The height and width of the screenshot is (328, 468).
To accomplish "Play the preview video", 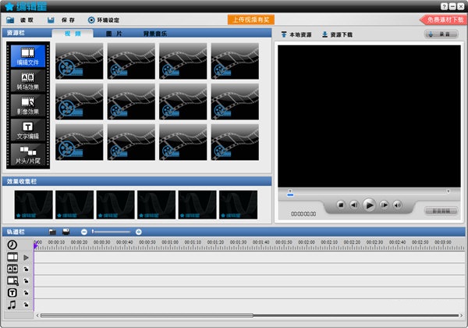I will [x=369, y=205].
